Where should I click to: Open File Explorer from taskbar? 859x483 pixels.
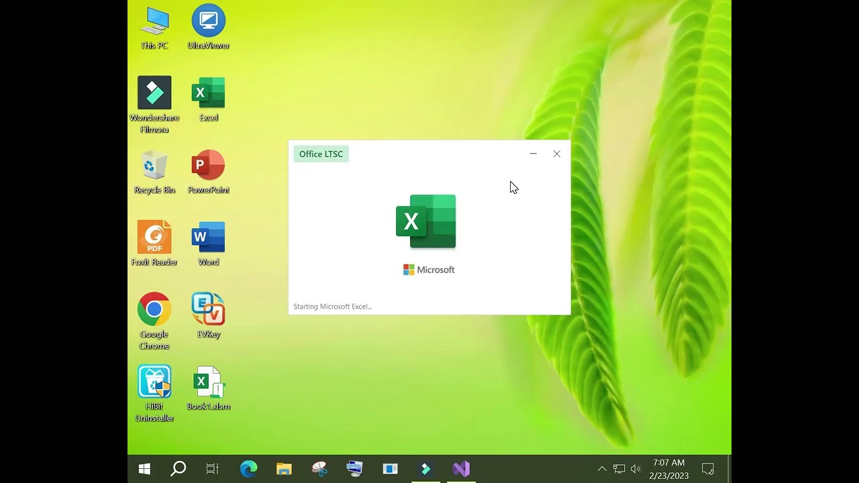[284, 469]
